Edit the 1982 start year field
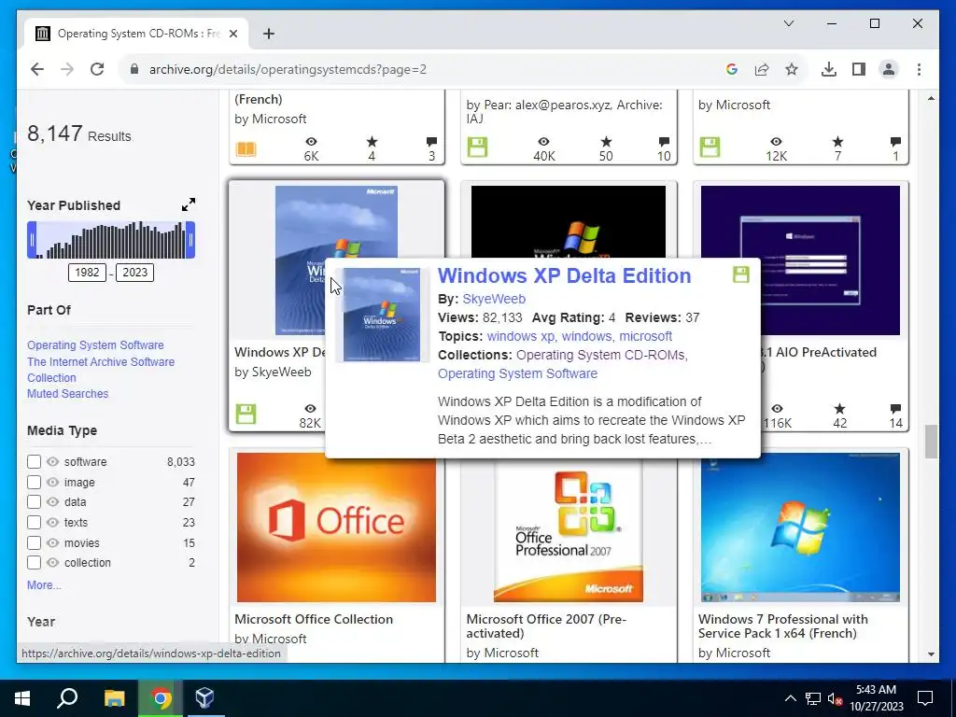 pyautogui.click(x=87, y=273)
